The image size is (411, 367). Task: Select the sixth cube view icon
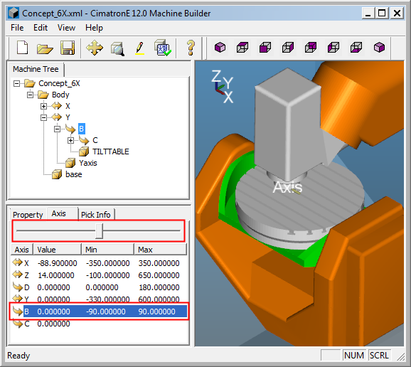click(333, 48)
